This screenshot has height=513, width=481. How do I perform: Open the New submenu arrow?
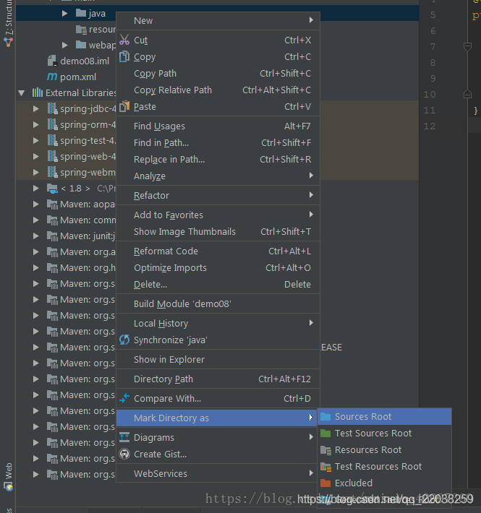[311, 20]
